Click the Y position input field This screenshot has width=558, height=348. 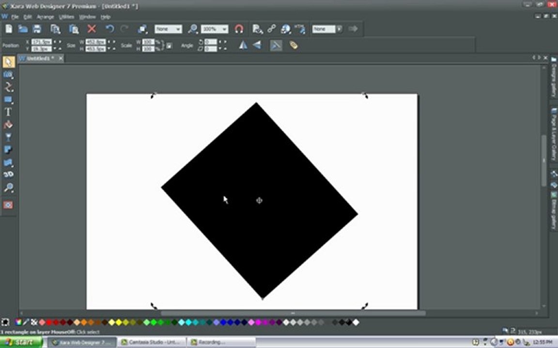41,49
